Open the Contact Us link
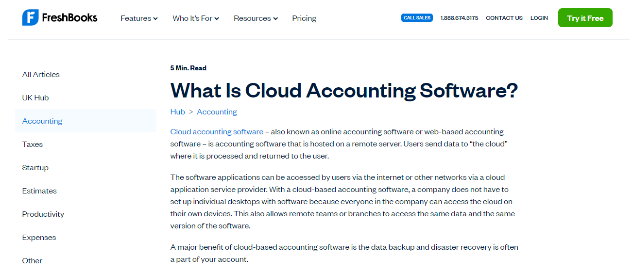This screenshot has width=633, height=273. pos(504,18)
